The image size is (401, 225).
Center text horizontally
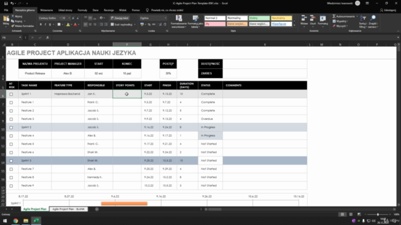90,24
